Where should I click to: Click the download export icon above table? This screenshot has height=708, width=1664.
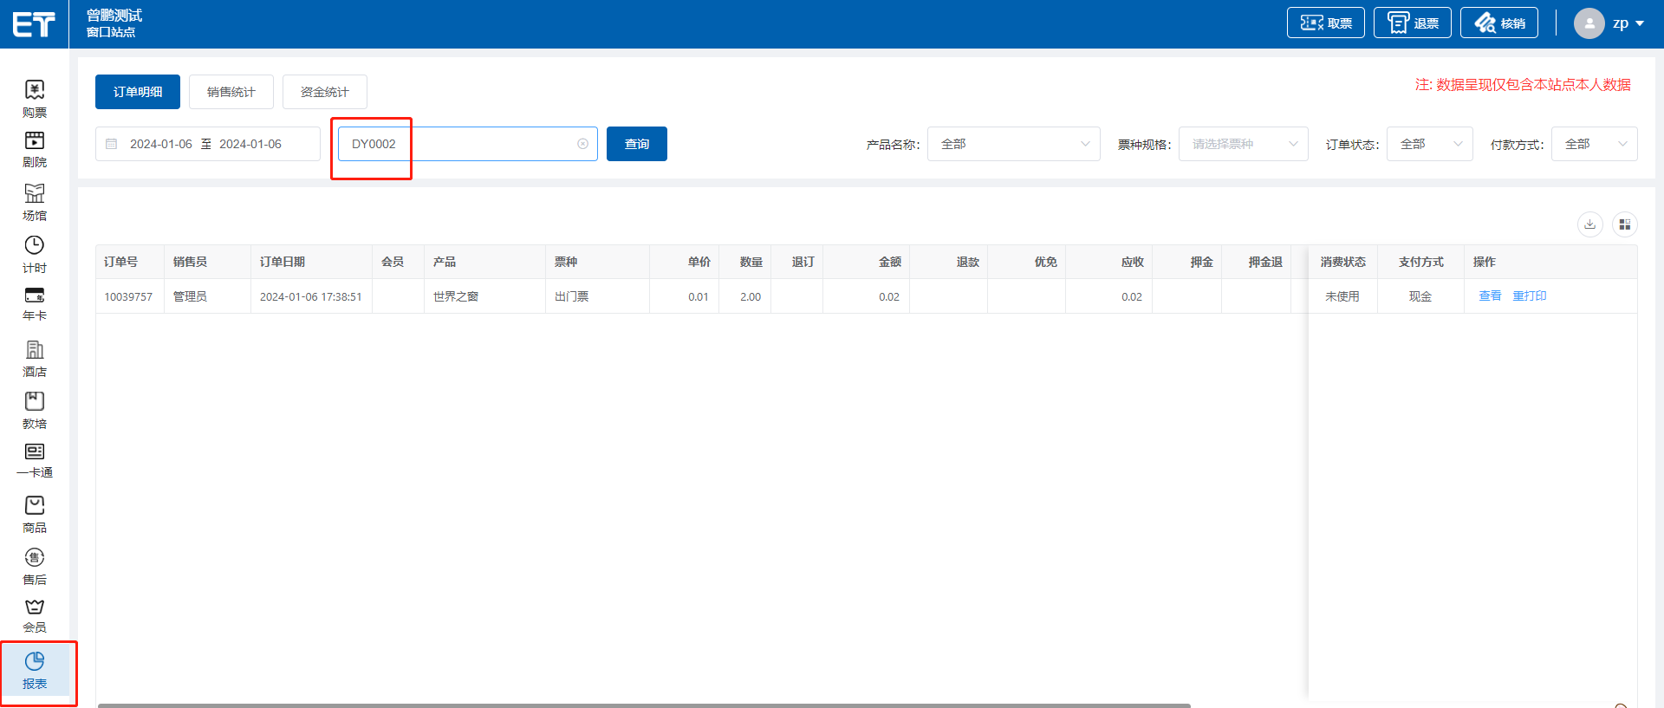point(1589,224)
